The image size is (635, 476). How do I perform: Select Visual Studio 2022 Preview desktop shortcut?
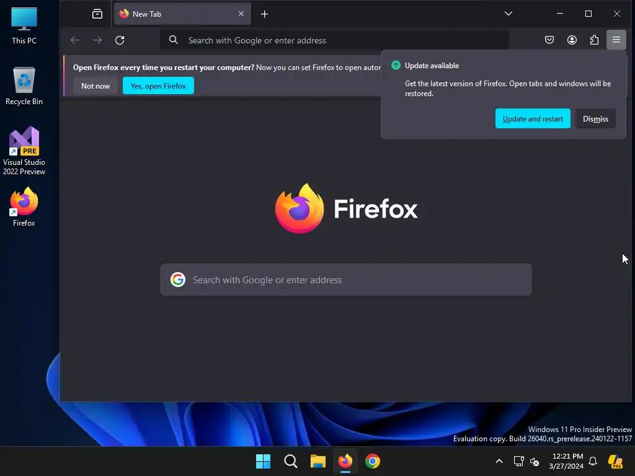click(x=24, y=151)
